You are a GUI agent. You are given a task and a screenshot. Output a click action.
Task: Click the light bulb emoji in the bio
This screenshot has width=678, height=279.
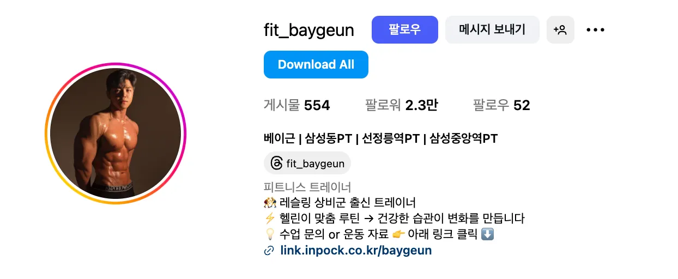click(269, 235)
